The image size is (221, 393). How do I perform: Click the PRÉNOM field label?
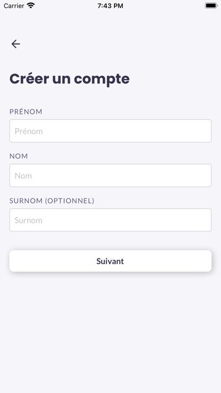(x=26, y=112)
